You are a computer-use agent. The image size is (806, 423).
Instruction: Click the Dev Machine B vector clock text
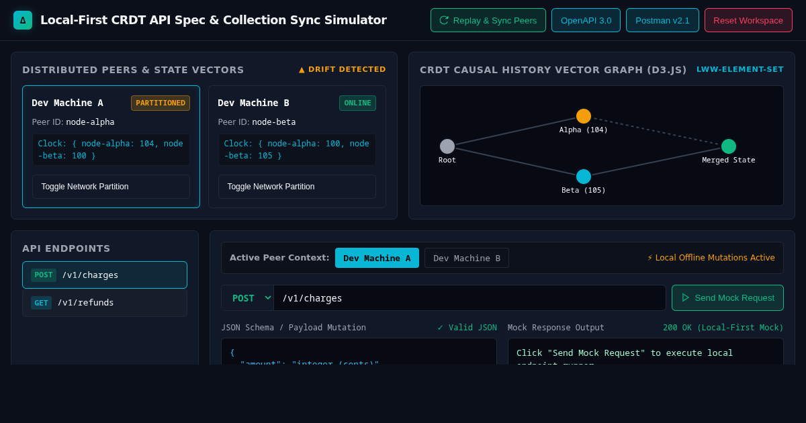(x=297, y=150)
